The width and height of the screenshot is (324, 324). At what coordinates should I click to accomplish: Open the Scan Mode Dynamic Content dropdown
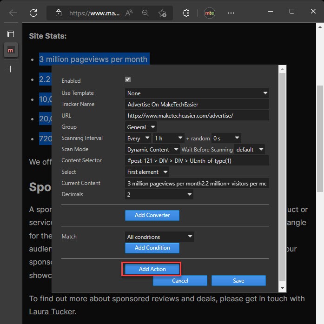click(x=152, y=149)
